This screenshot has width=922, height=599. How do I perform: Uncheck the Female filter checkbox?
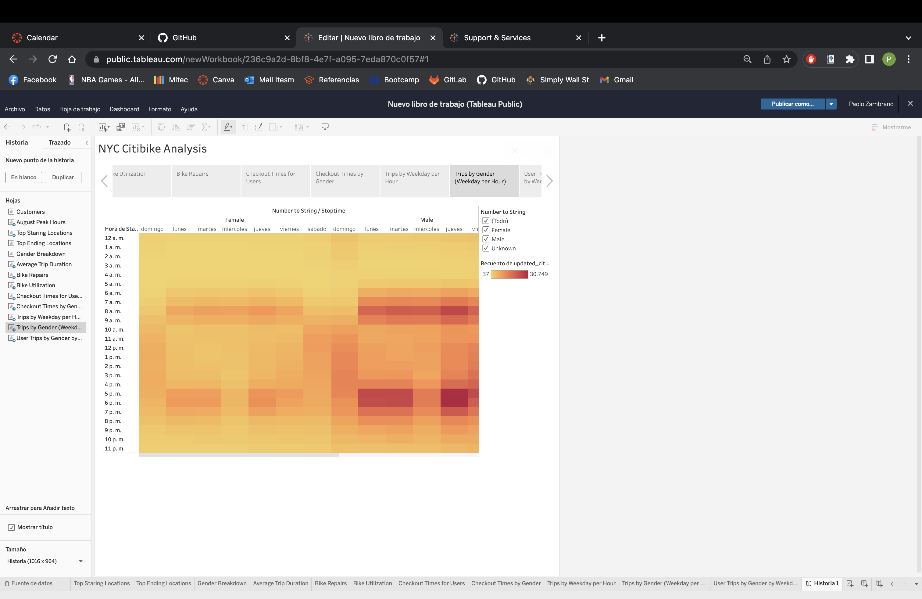click(486, 230)
